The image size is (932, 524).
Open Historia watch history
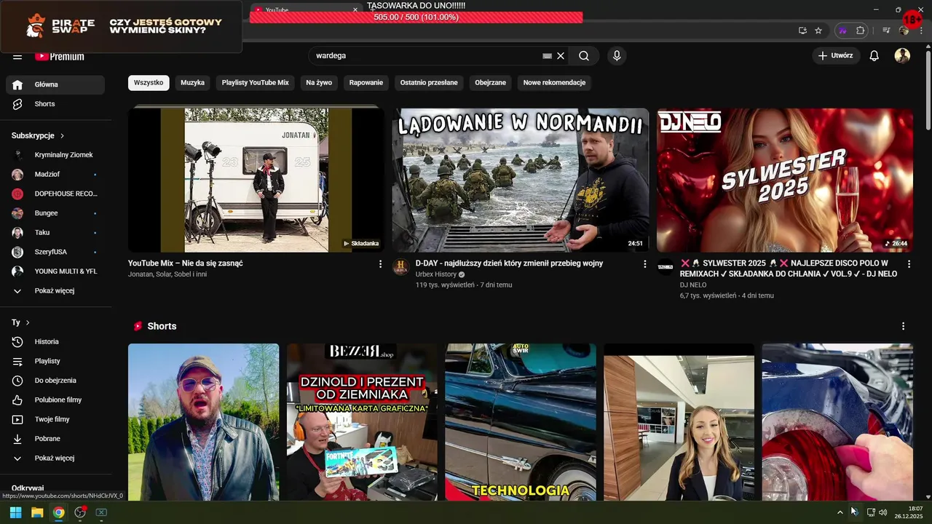point(55,342)
